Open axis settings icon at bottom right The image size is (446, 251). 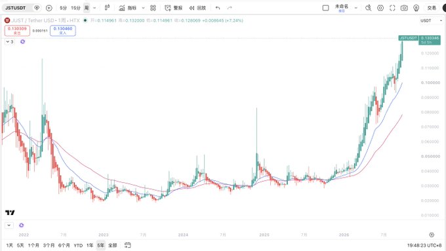(432, 235)
